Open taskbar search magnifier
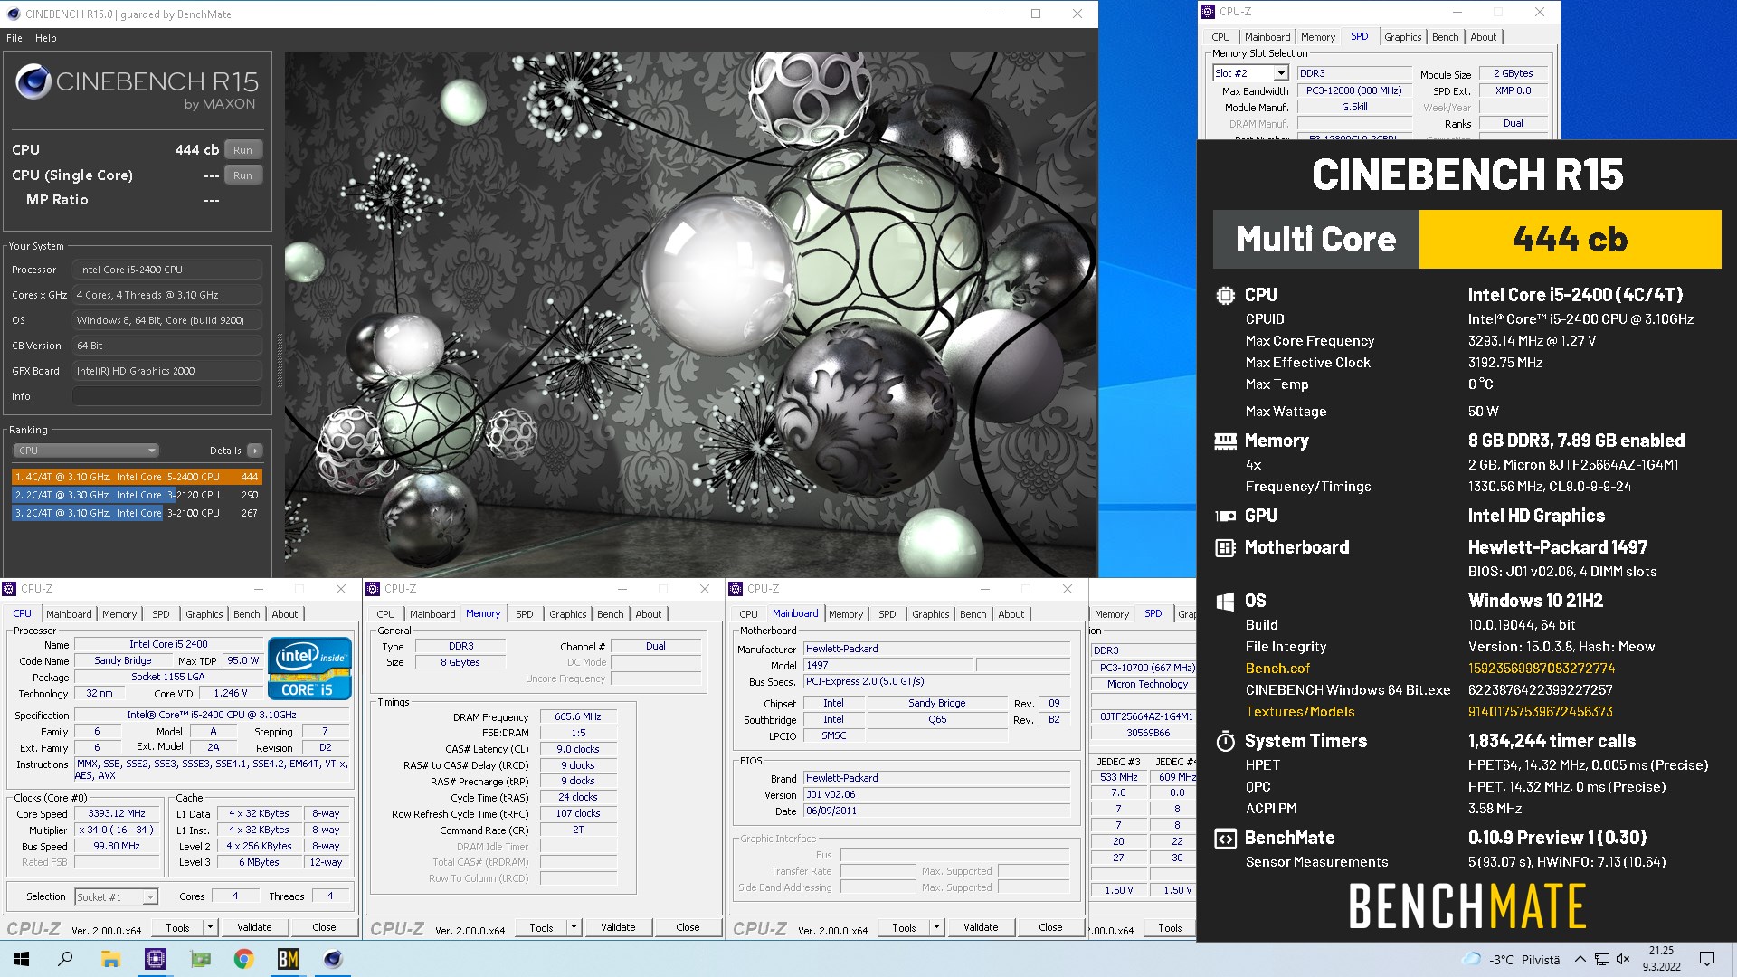The height and width of the screenshot is (977, 1737). (x=65, y=959)
